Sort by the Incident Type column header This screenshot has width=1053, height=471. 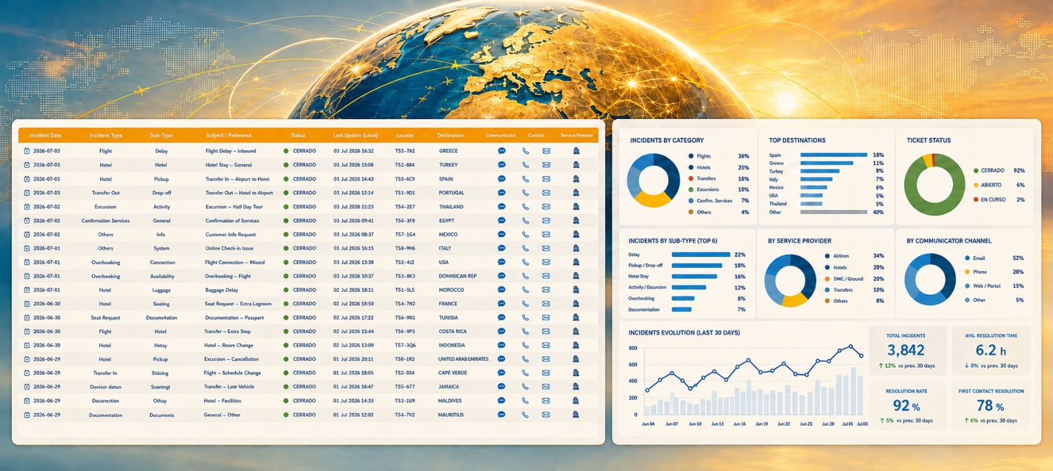(x=106, y=135)
